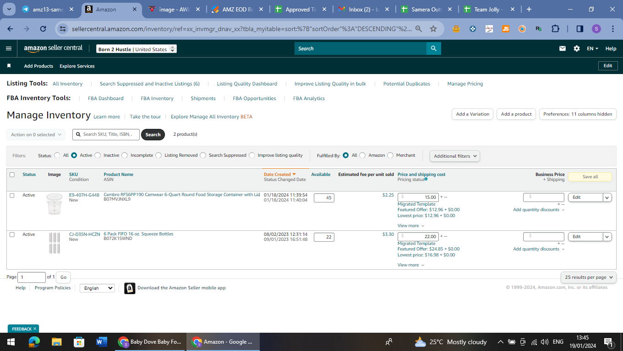This screenshot has width=623, height=351.
Task: View site information icon in address bar
Action: (x=63, y=29)
